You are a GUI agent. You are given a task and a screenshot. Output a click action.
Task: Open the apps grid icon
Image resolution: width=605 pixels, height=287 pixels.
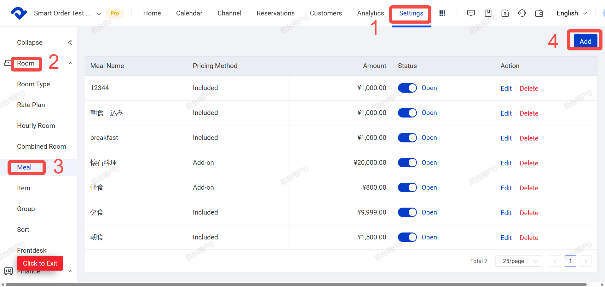(442, 13)
